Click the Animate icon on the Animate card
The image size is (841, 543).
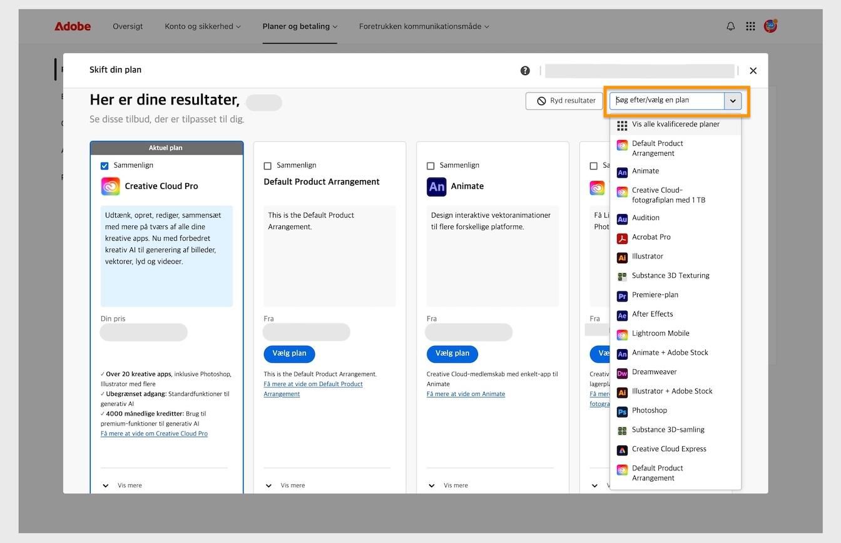[x=436, y=186]
